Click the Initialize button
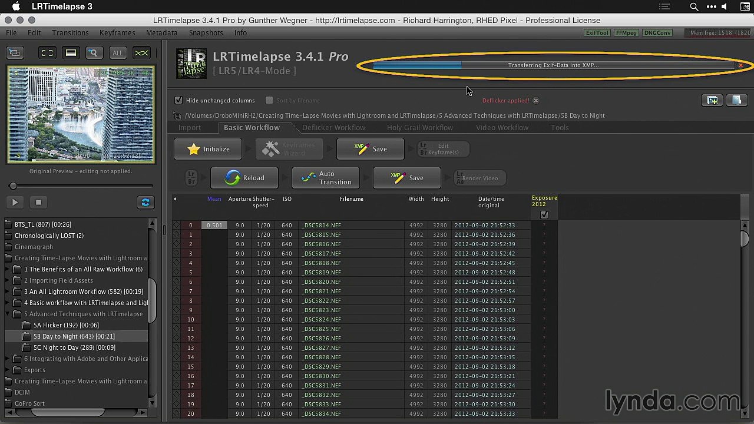Screen dimensions: 754x424 (207, 150)
